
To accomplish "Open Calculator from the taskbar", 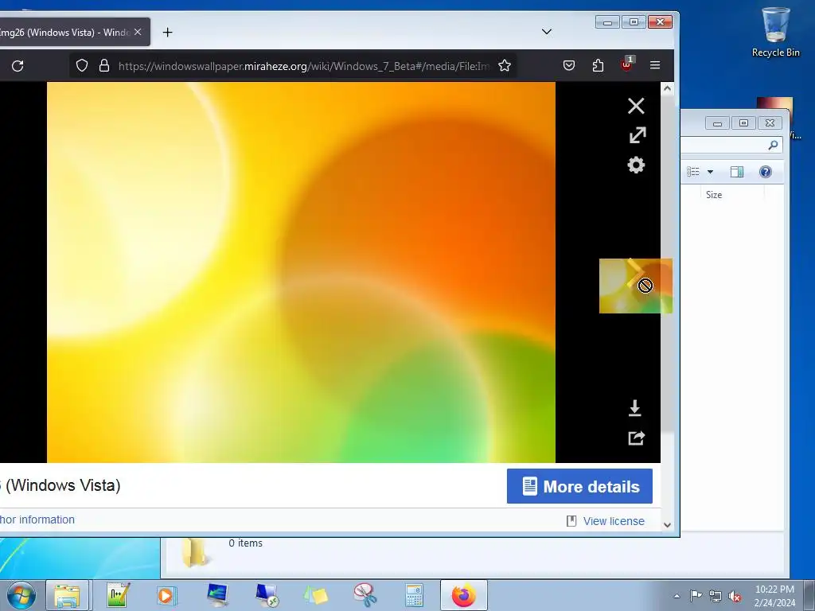I will click(x=414, y=595).
